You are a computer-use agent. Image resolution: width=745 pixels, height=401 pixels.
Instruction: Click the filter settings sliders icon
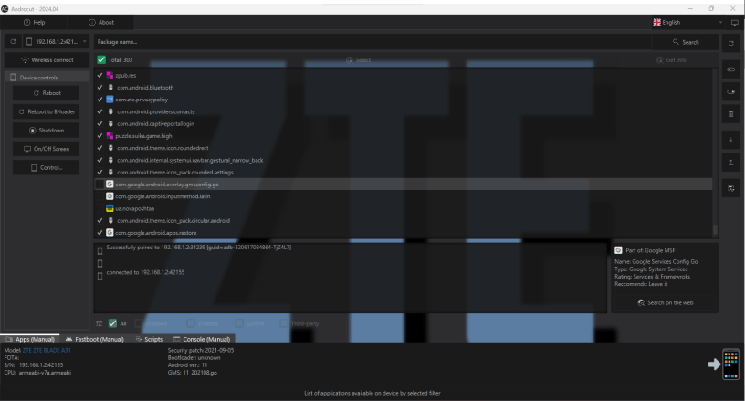tap(99, 323)
